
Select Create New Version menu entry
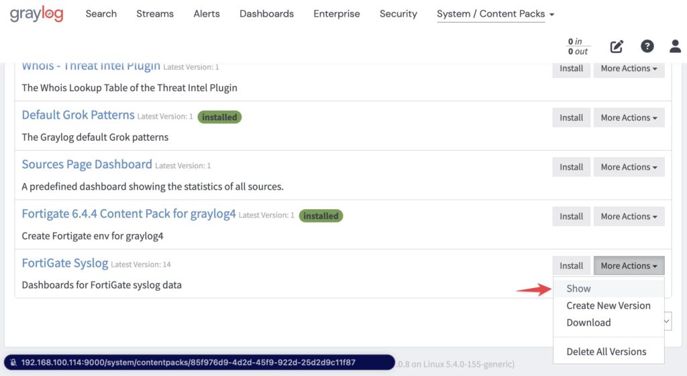click(609, 306)
